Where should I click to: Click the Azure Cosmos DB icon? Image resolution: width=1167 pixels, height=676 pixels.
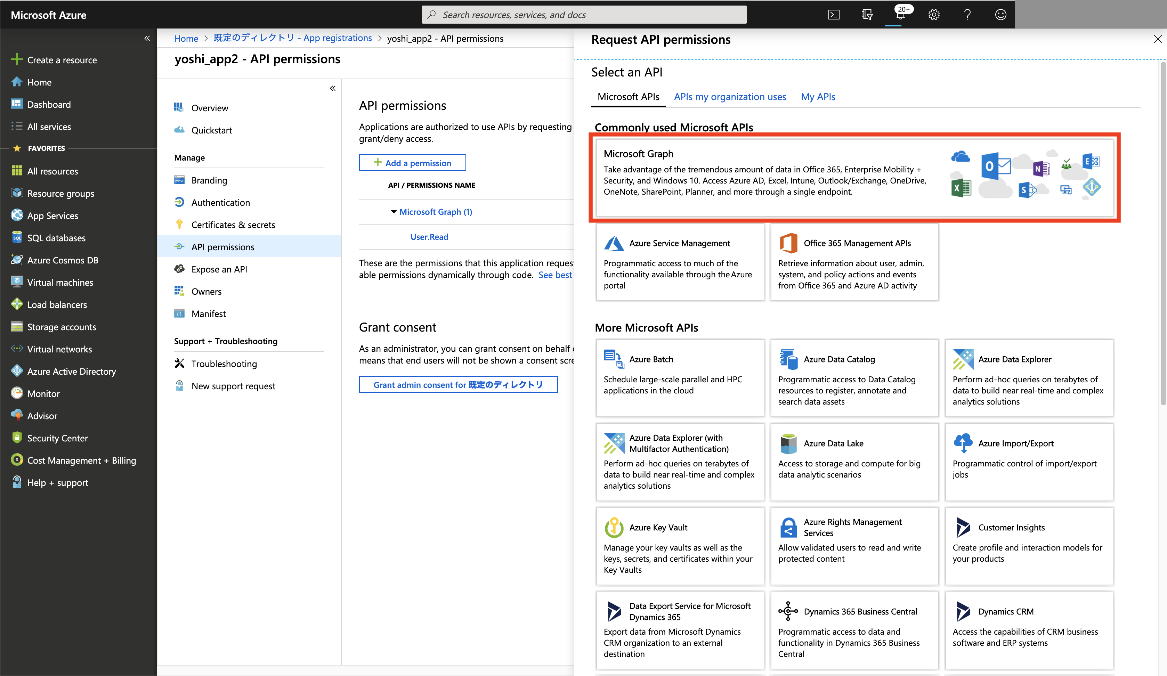coord(17,259)
